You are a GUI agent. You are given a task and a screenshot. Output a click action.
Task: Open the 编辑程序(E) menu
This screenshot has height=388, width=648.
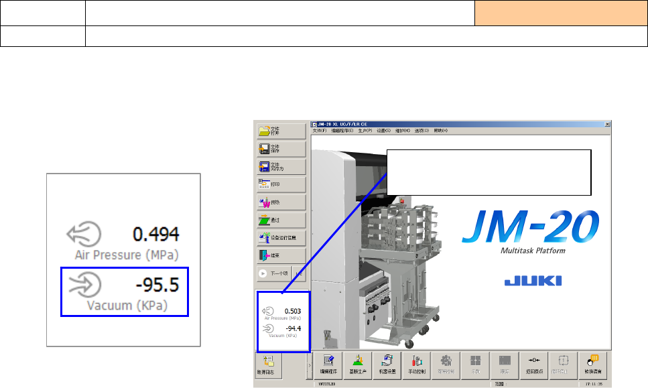tap(342, 131)
